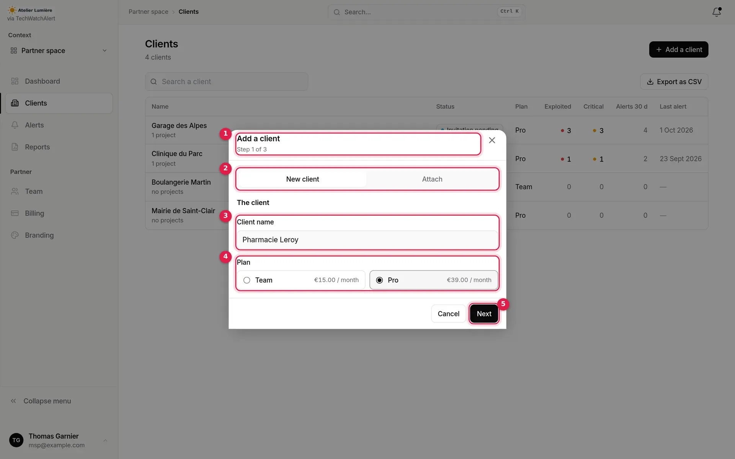Expand the Thomas Garnier user menu
The image size is (735, 459).
coord(59,440)
